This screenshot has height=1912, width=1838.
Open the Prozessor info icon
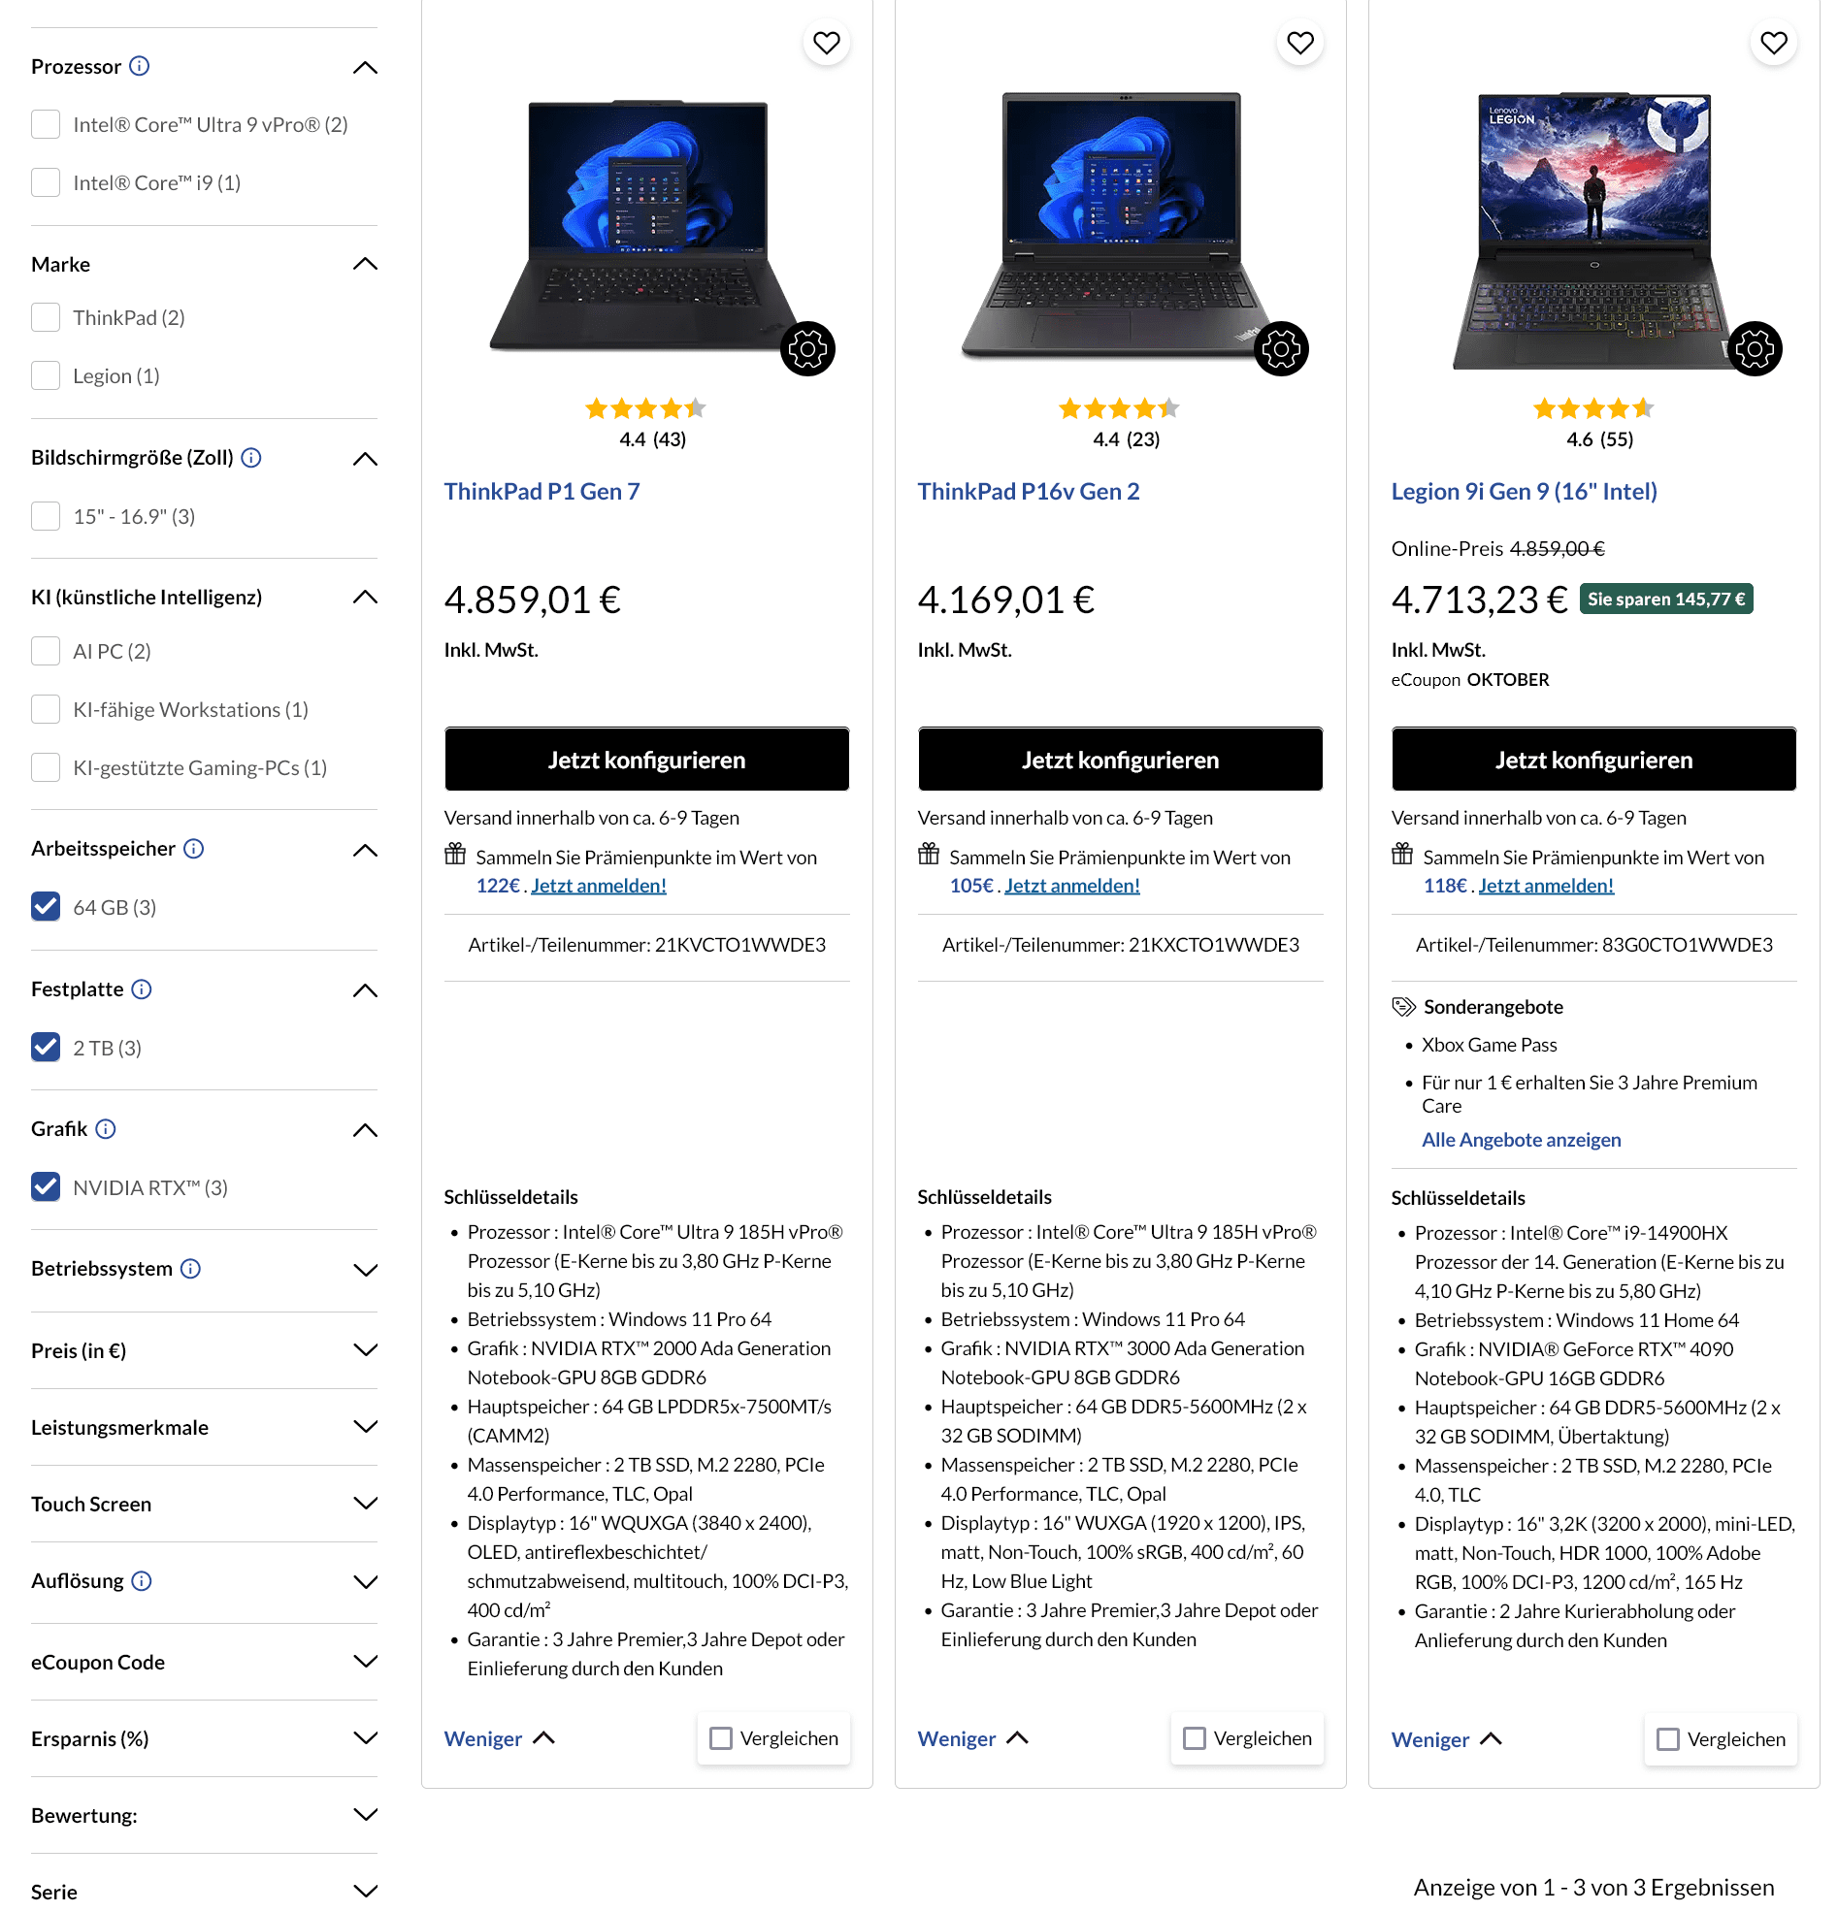pyautogui.click(x=140, y=65)
